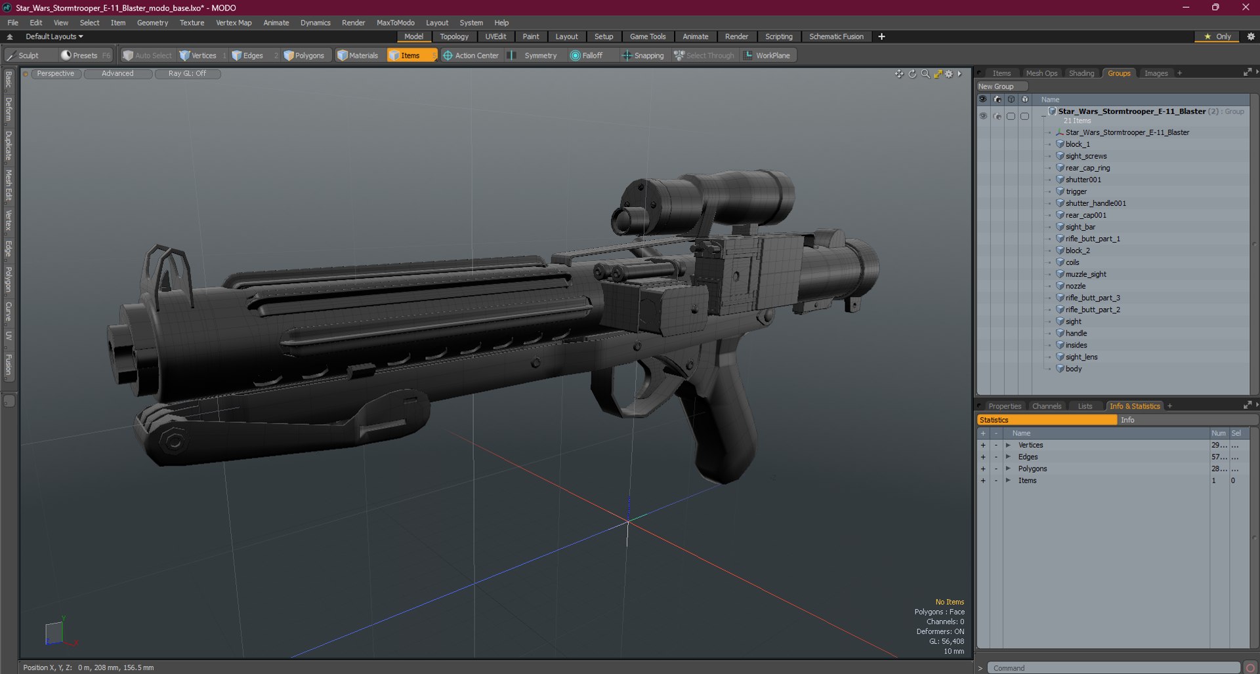Expand the Polygons statistics row
Image resolution: width=1260 pixels, height=674 pixels.
(x=1008, y=469)
